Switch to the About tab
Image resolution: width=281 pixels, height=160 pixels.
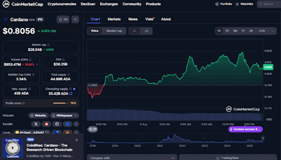pos(166,19)
